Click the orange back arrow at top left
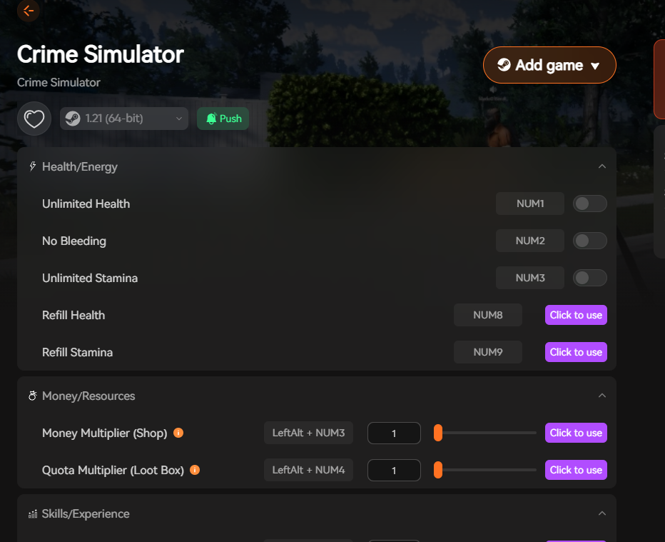Image resolution: width=665 pixels, height=542 pixels. click(x=27, y=11)
